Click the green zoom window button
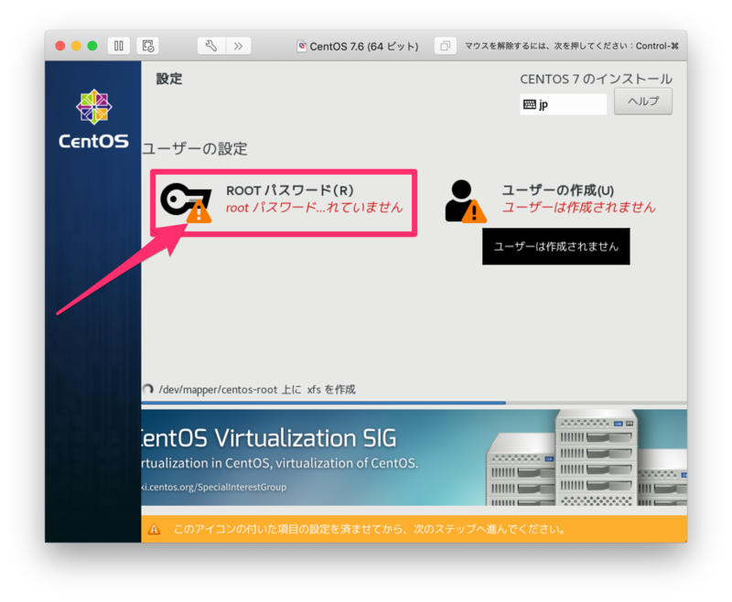This screenshot has height=602, width=732. click(92, 46)
